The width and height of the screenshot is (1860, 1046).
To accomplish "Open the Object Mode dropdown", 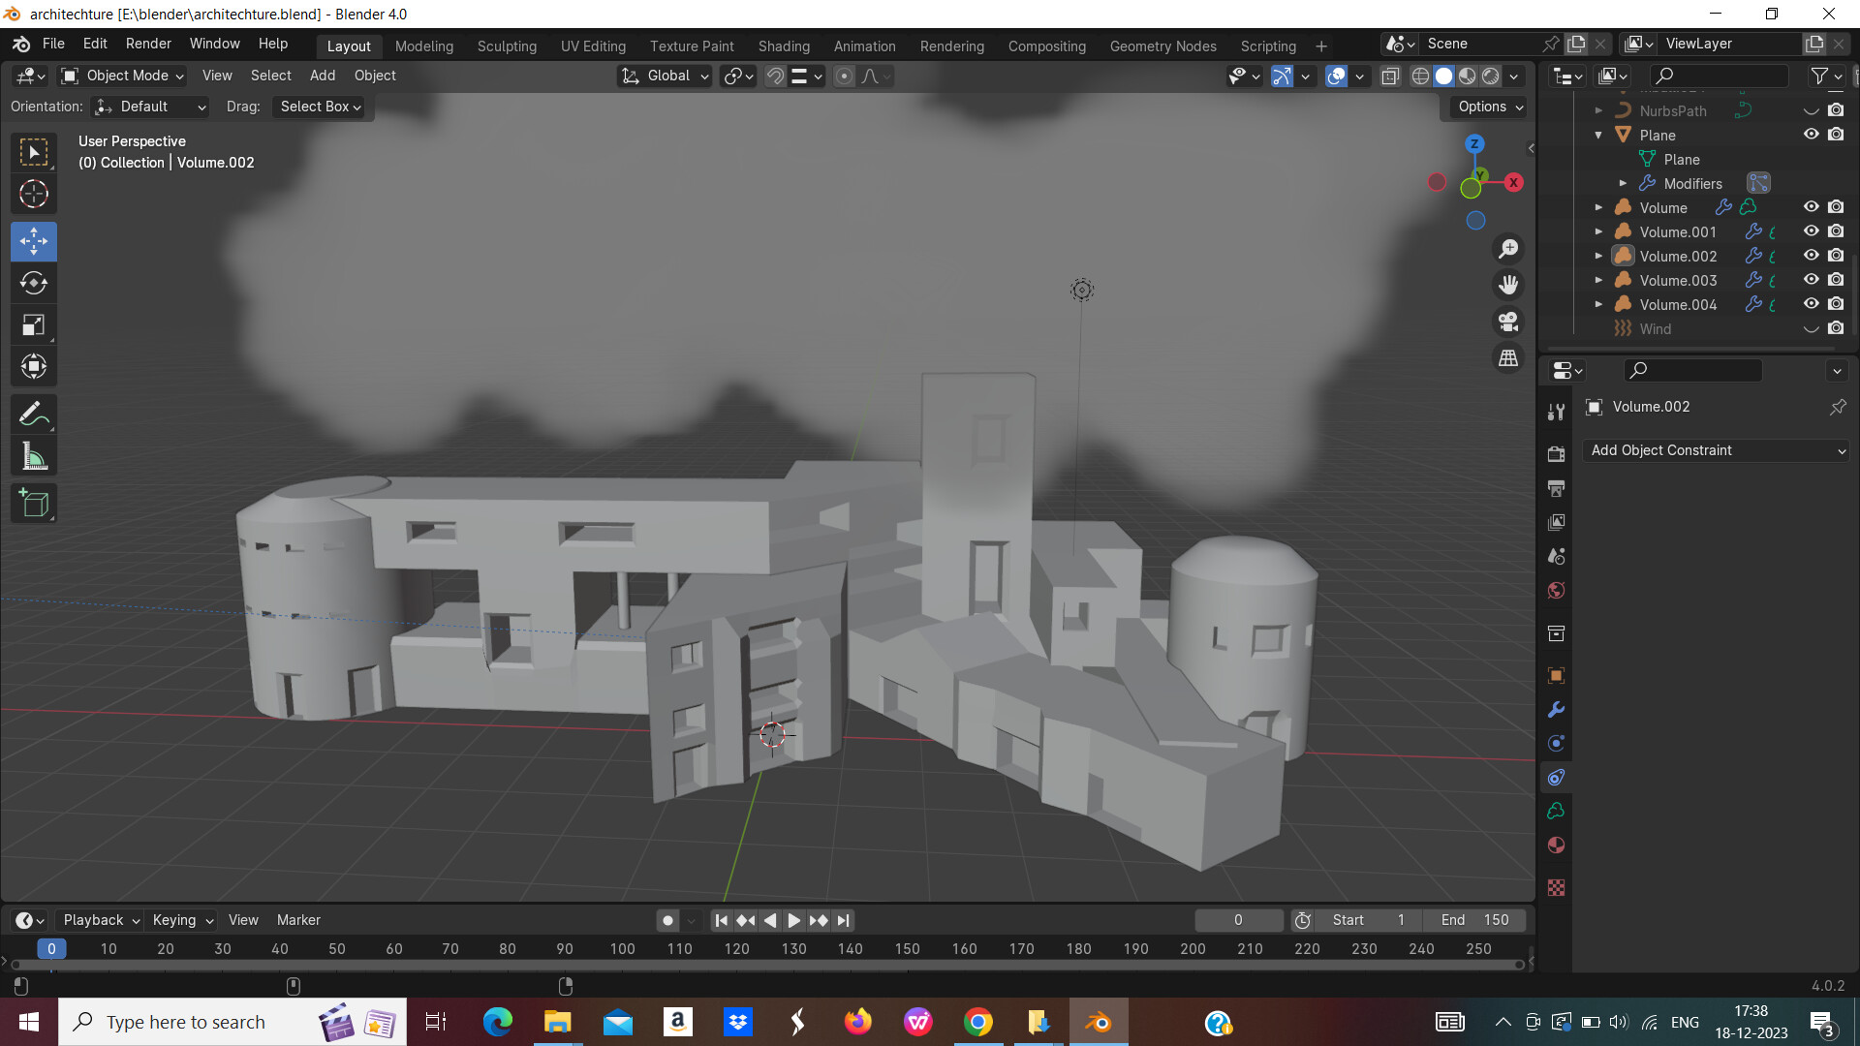I will (x=121, y=76).
